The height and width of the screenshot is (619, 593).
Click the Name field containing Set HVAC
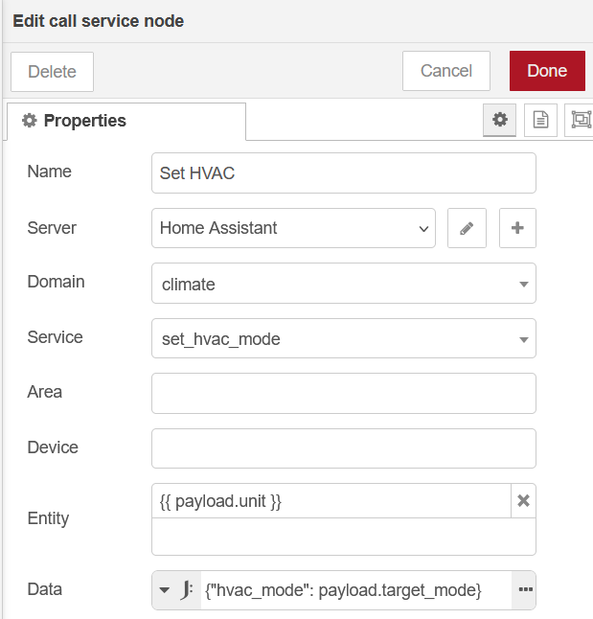[343, 173]
